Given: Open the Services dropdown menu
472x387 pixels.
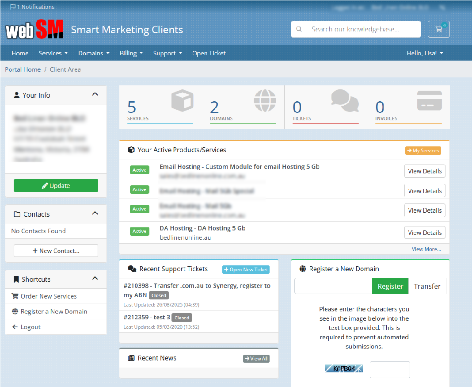Looking at the screenshot, I should click(53, 53).
